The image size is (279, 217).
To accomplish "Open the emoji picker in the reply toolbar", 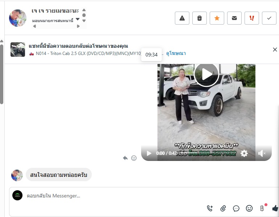I will 249,208.
